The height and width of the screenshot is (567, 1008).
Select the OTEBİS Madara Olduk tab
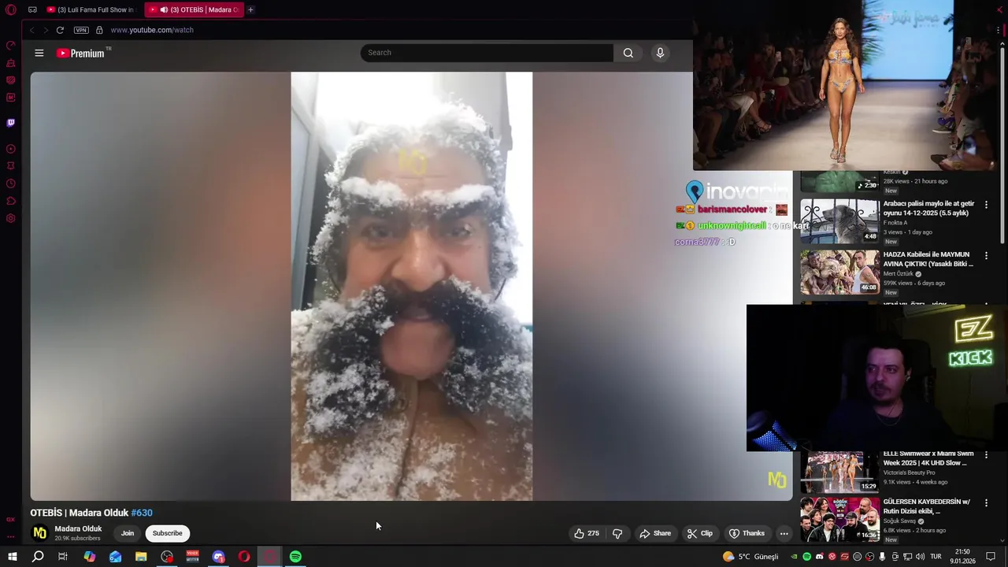[x=194, y=9]
